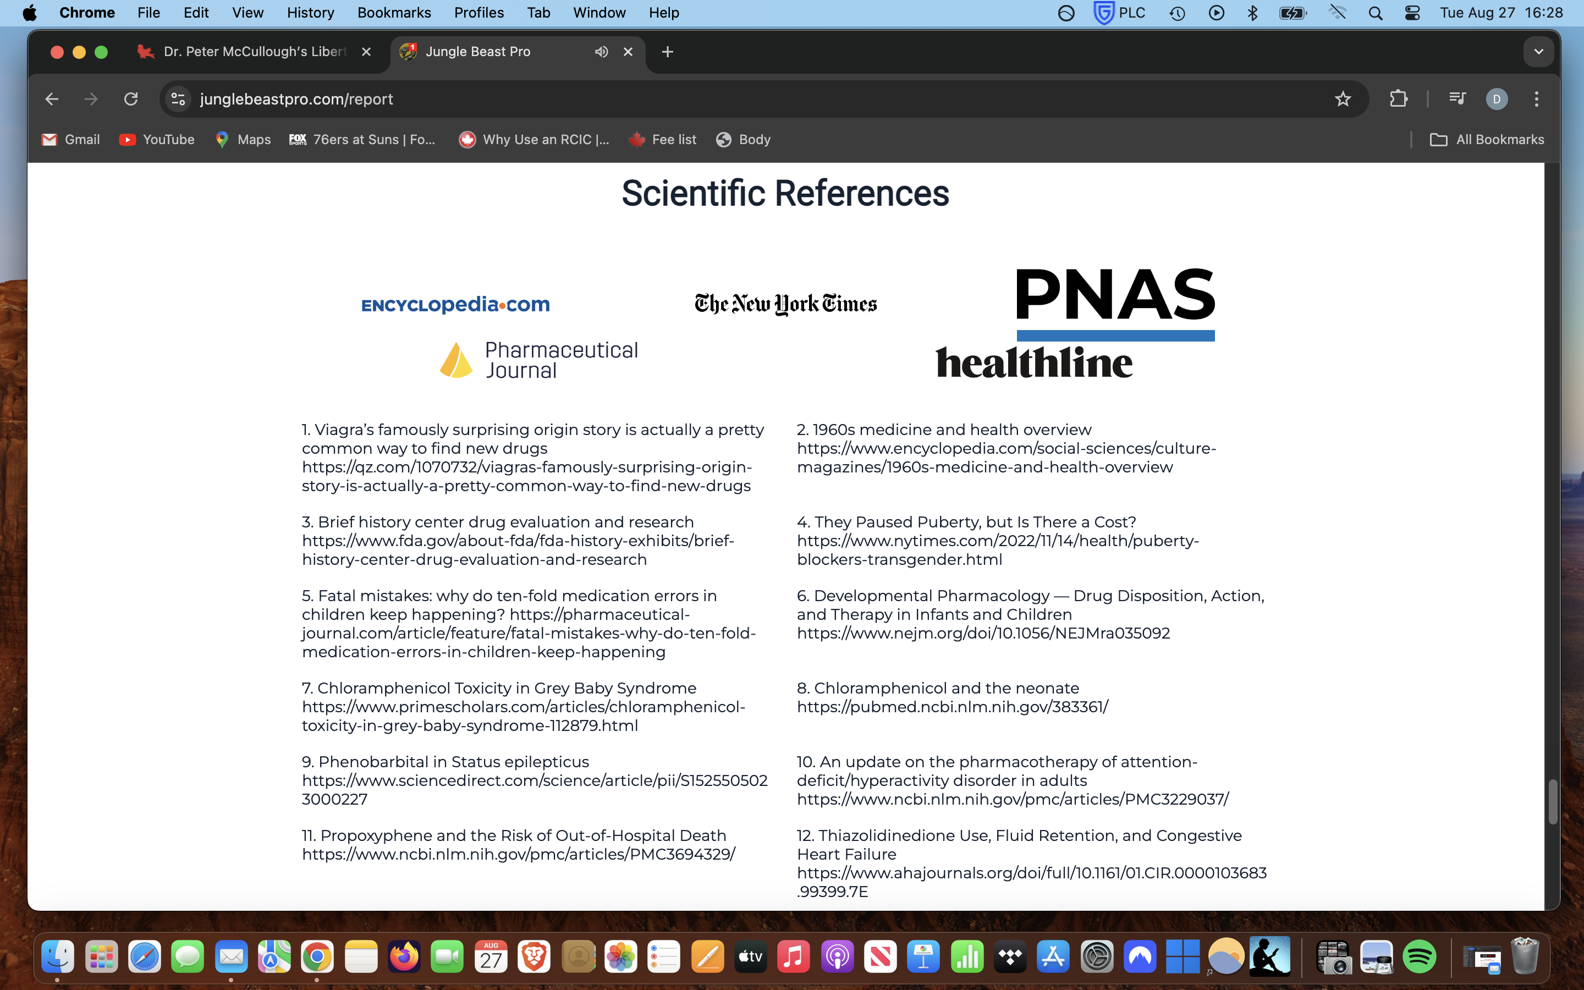Click the address bar URL field
The image size is (1584, 990).
(720, 99)
